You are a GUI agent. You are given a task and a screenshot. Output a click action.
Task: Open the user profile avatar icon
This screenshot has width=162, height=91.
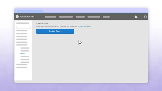click(x=145, y=17)
